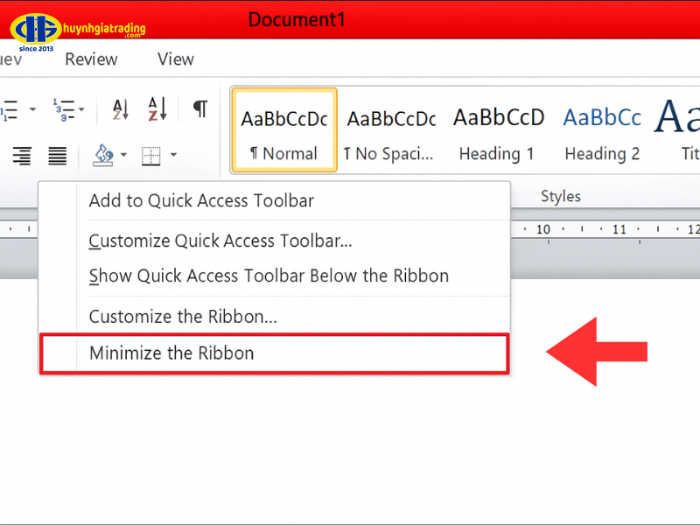Click Add to Quick Access Toolbar
The height and width of the screenshot is (525, 700).
201,200
